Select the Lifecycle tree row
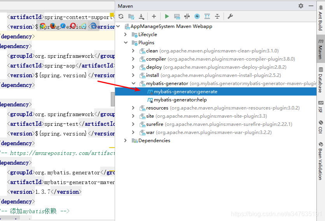Screen dimensions: 325x221 coord(216,35)
